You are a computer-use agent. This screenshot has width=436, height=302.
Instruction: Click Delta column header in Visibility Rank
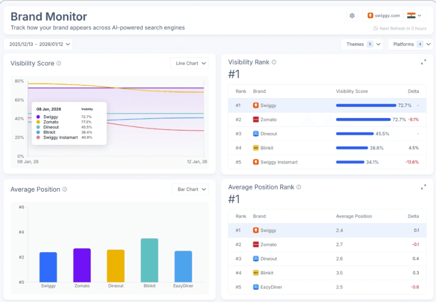coord(413,91)
